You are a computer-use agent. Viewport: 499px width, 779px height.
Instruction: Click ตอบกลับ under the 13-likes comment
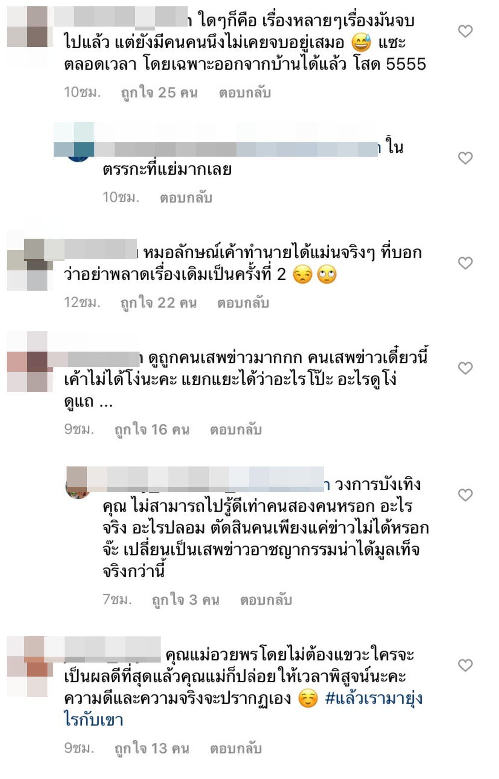[236, 748]
